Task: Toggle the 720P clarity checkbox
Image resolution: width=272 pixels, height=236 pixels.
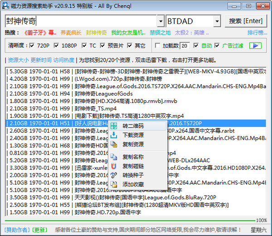Action: (x=32, y=46)
